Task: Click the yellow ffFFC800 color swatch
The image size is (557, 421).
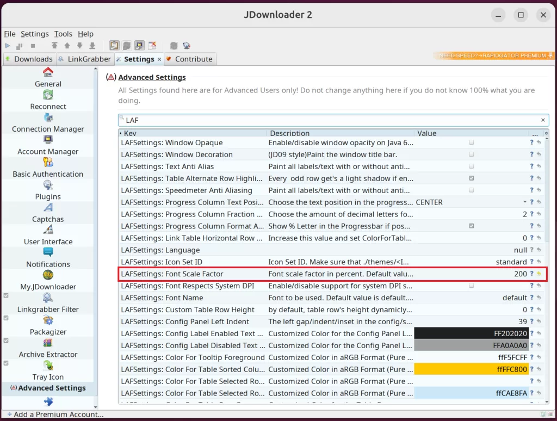Action: (471, 369)
